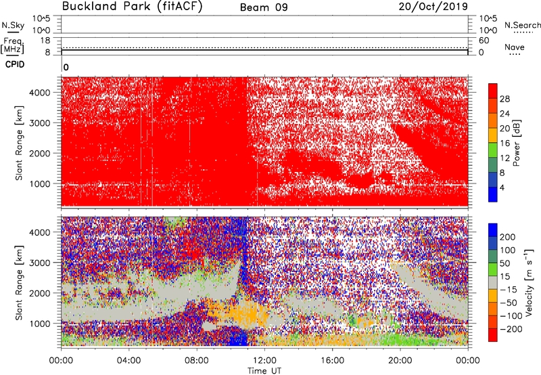The image size is (541, 375).
Task: Click the right 10^0 noise axis tick
Action: (x=488, y=30)
